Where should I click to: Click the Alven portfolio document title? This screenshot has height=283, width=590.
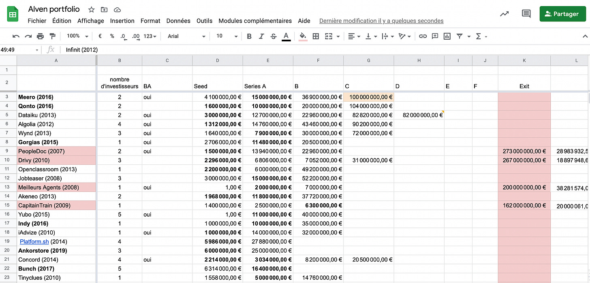54,9
